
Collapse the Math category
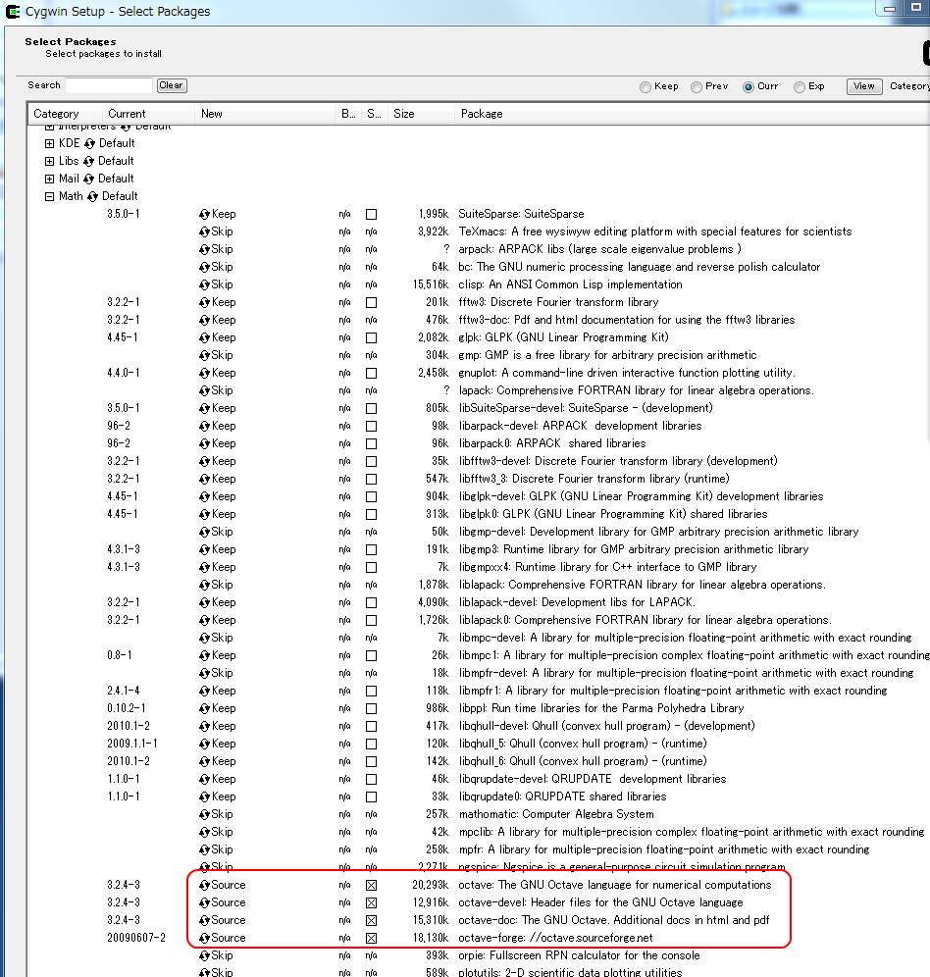49,197
